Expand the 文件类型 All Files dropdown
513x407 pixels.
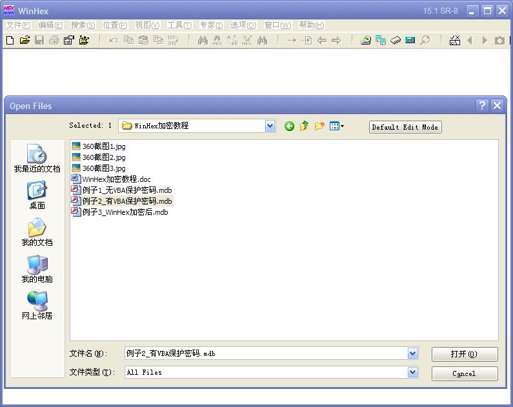[412, 372]
